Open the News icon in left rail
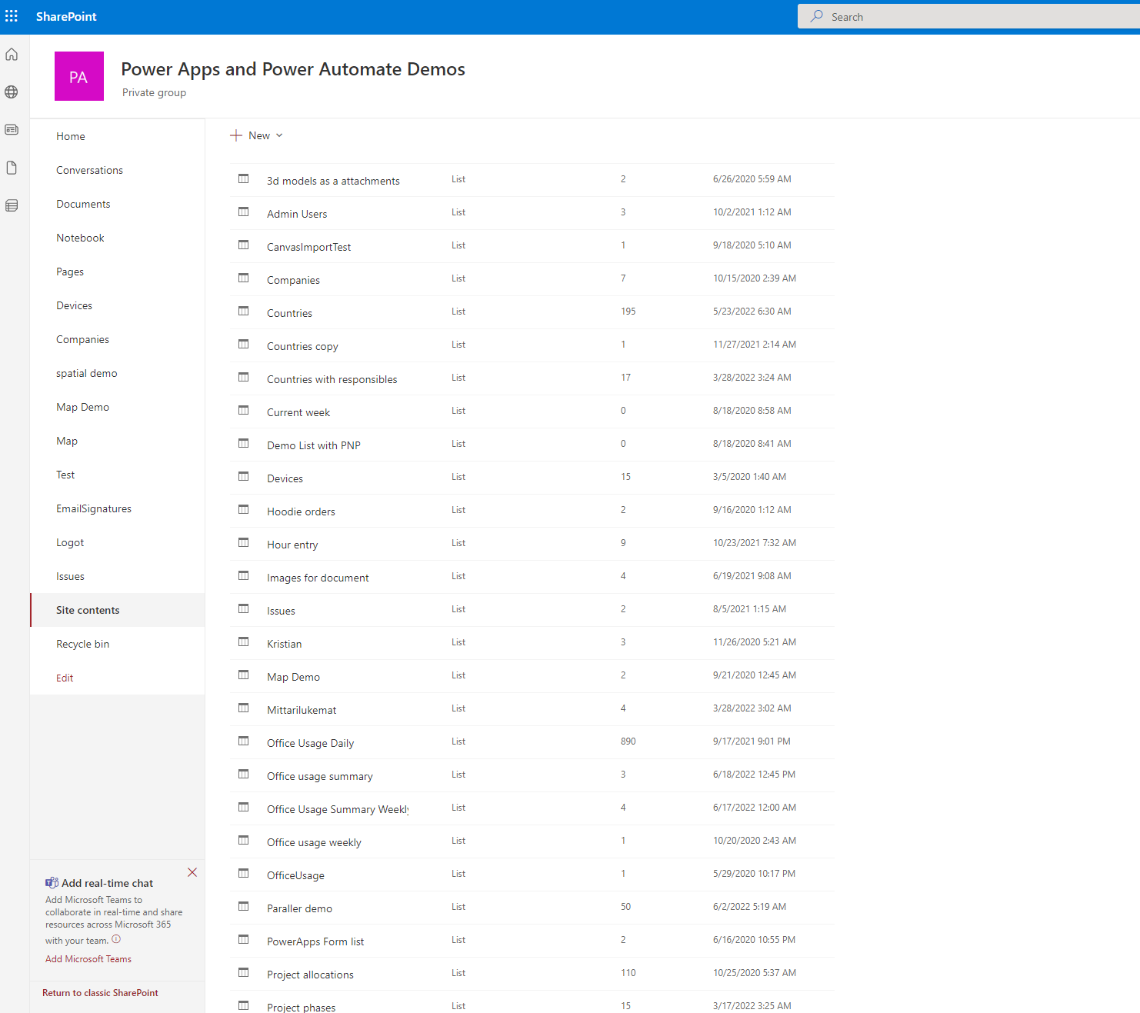 tap(12, 130)
